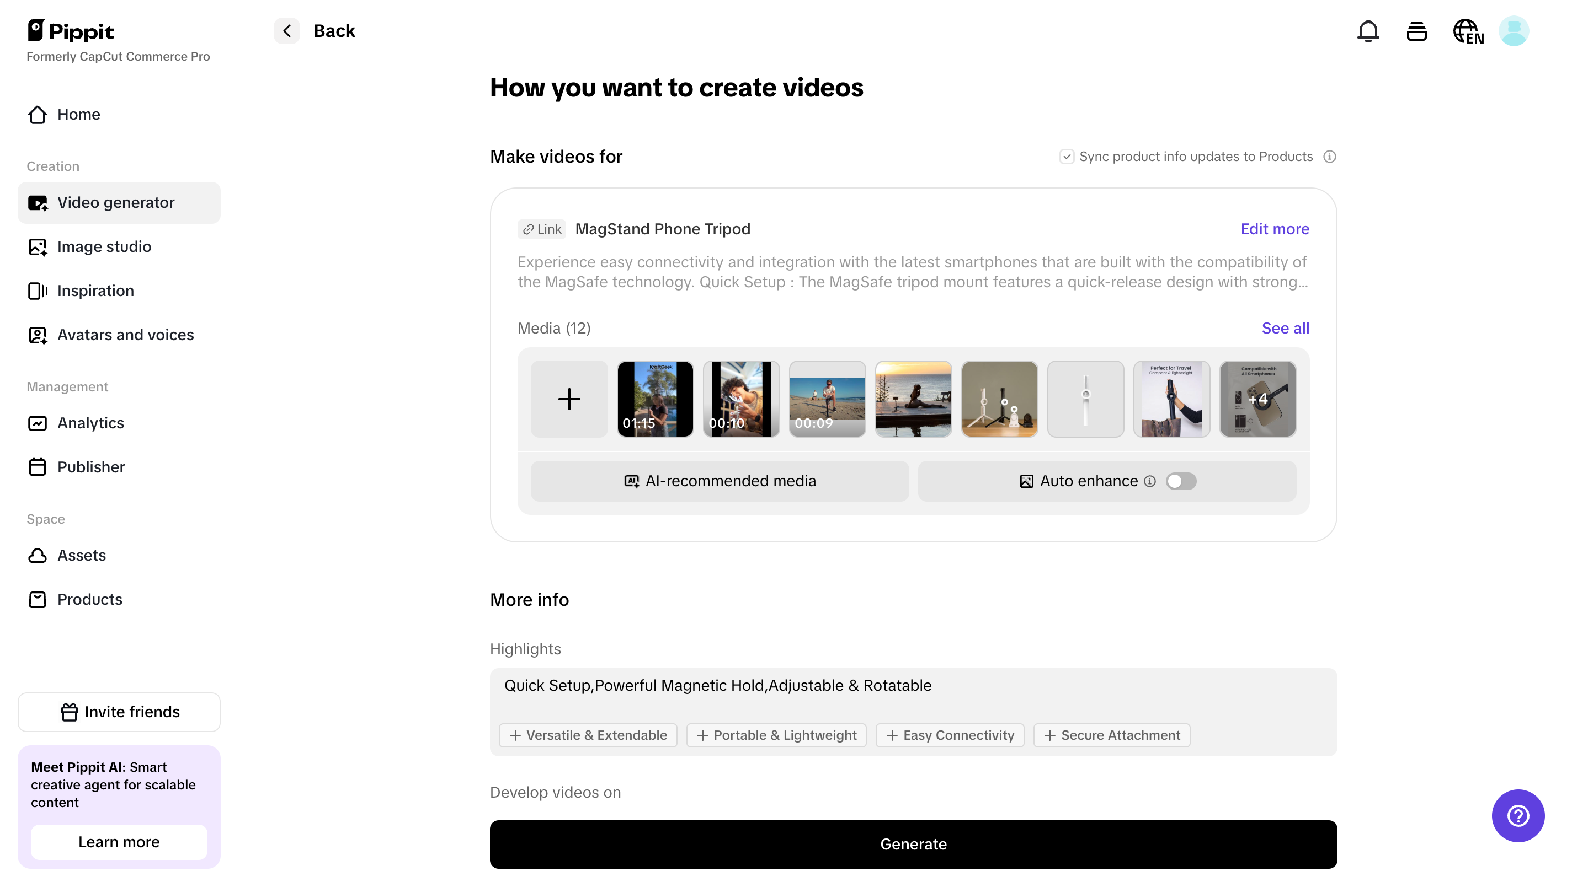Open the EN language selector
The width and height of the screenshot is (1588, 882).
click(x=1468, y=30)
